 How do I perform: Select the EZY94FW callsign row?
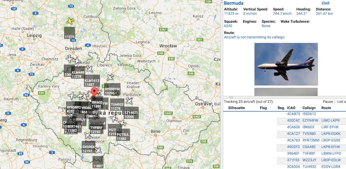click(310, 120)
